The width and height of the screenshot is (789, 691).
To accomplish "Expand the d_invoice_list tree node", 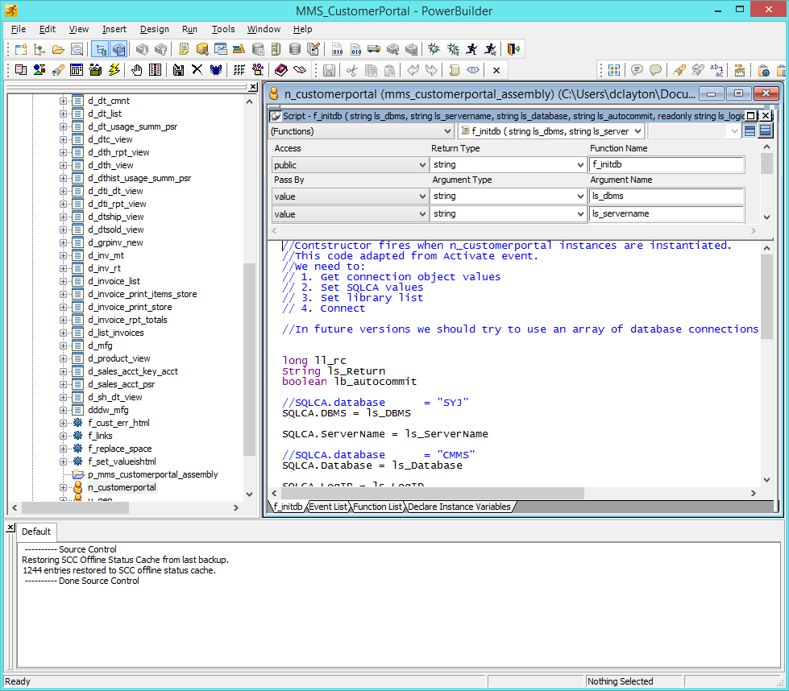I will pyautogui.click(x=63, y=282).
